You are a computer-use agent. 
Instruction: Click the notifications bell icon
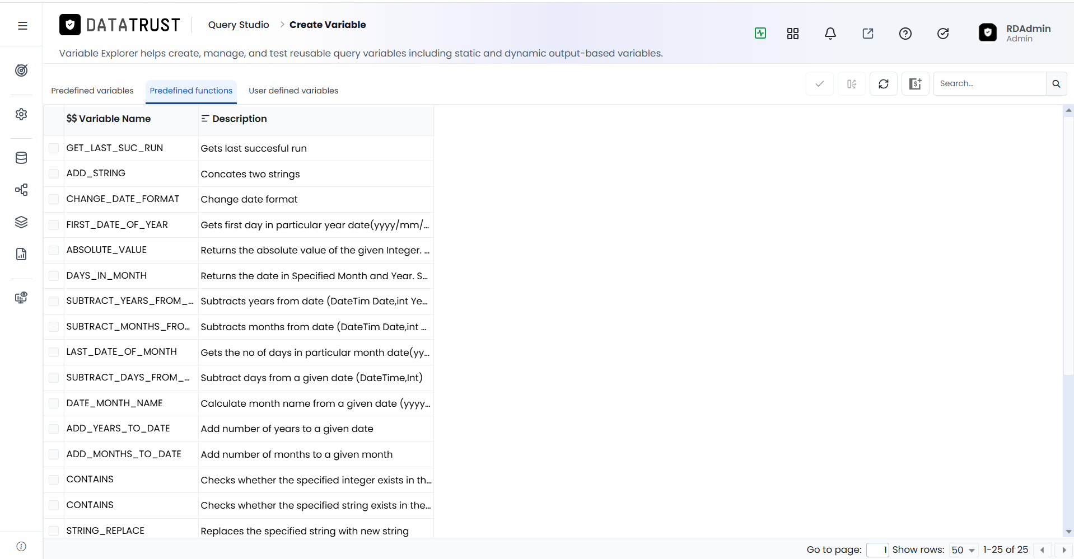pyautogui.click(x=830, y=34)
